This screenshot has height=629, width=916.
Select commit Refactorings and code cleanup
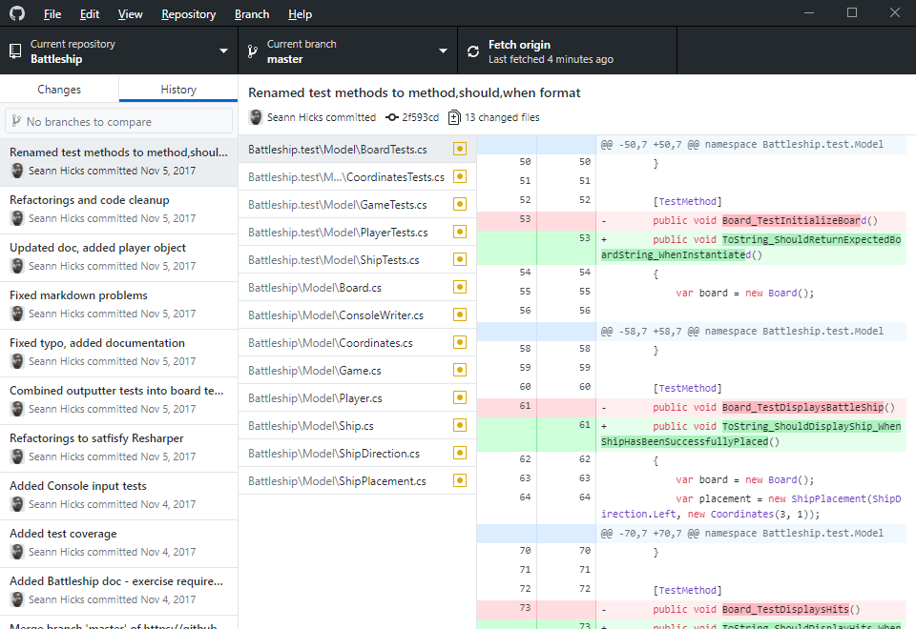point(118,210)
